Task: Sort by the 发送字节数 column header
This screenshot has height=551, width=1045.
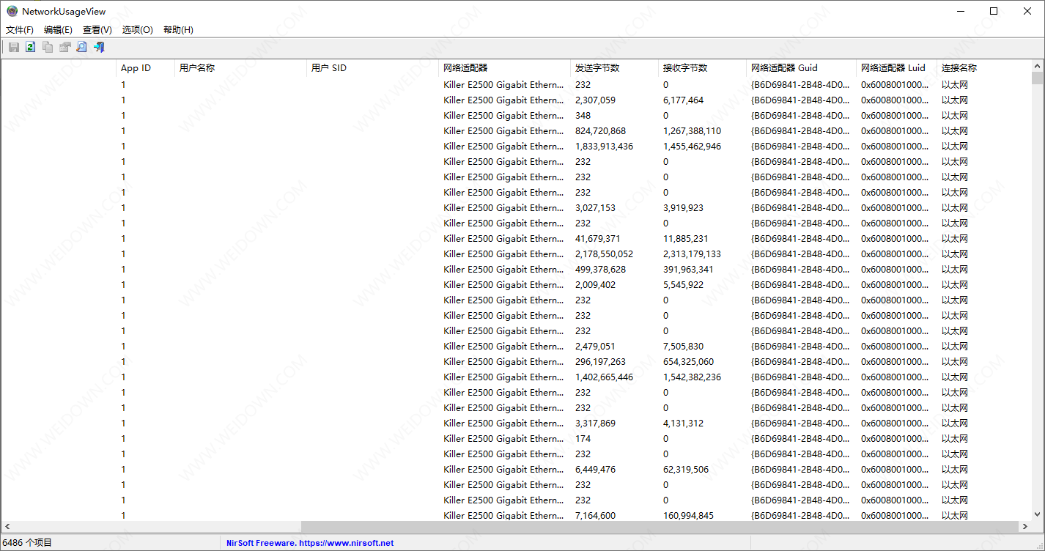Action: [x=597, y=68]
